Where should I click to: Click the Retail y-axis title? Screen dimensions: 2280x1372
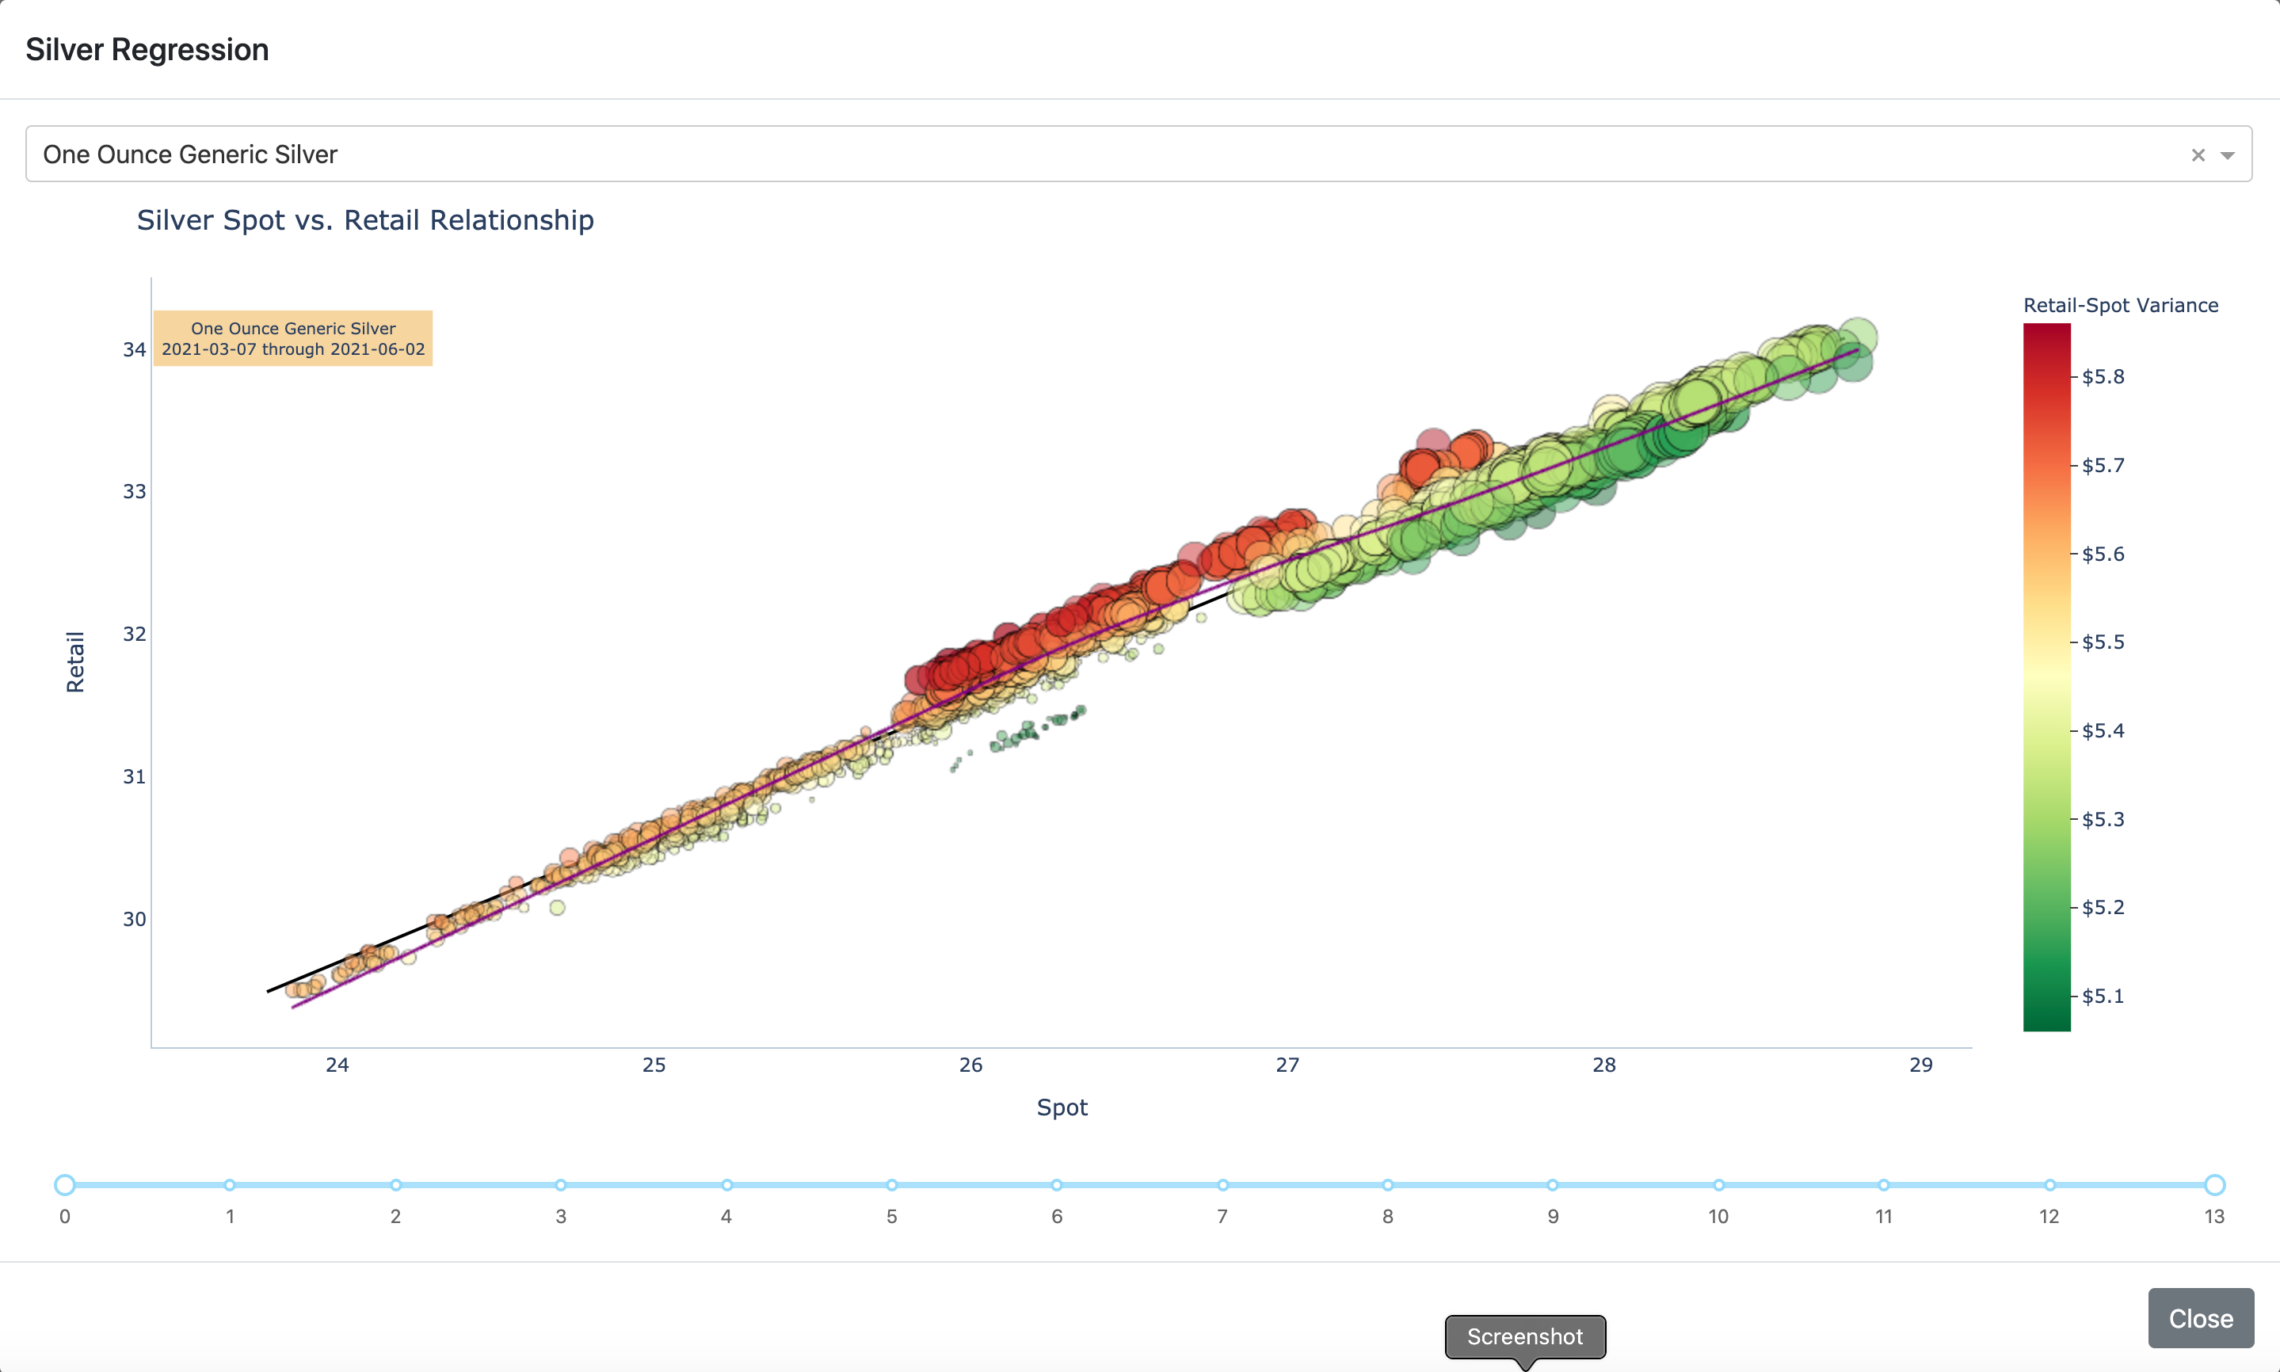click(75, 662)
